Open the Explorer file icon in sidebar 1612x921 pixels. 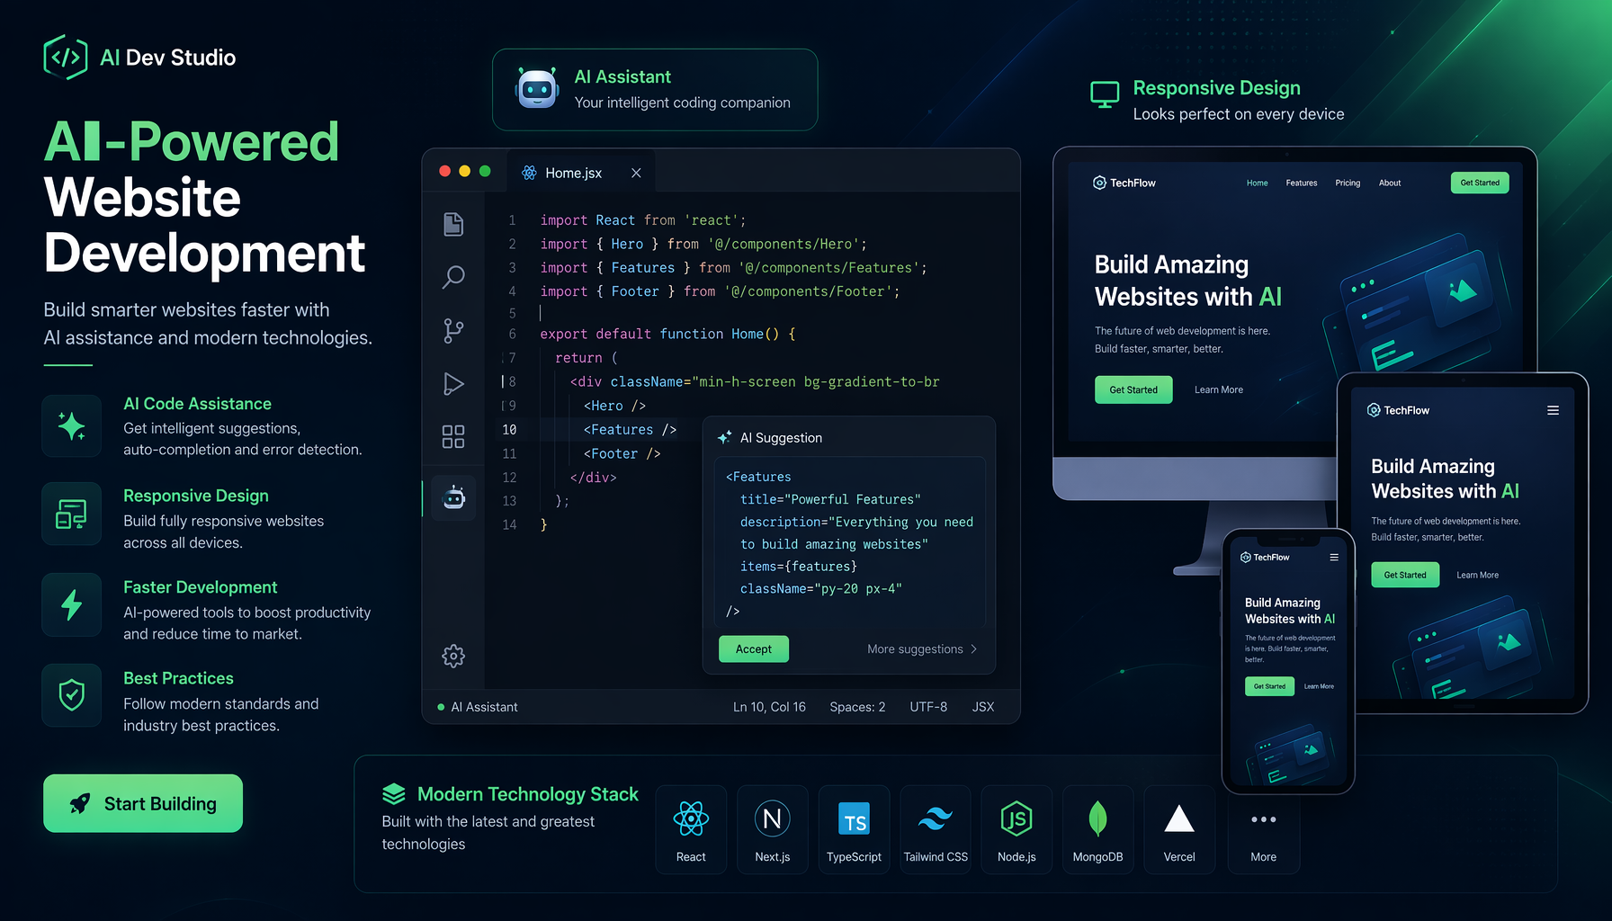pyautogui.click(x=453, y=224)
